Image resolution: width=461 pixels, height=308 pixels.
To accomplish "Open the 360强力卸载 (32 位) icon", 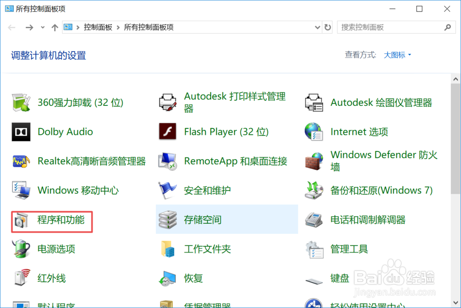I will point(21,103).
